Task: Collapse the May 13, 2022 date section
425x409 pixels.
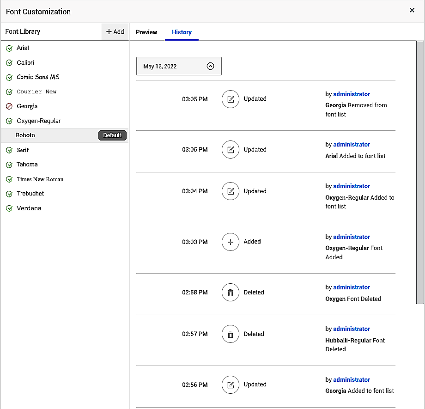Action: (211, 66)
